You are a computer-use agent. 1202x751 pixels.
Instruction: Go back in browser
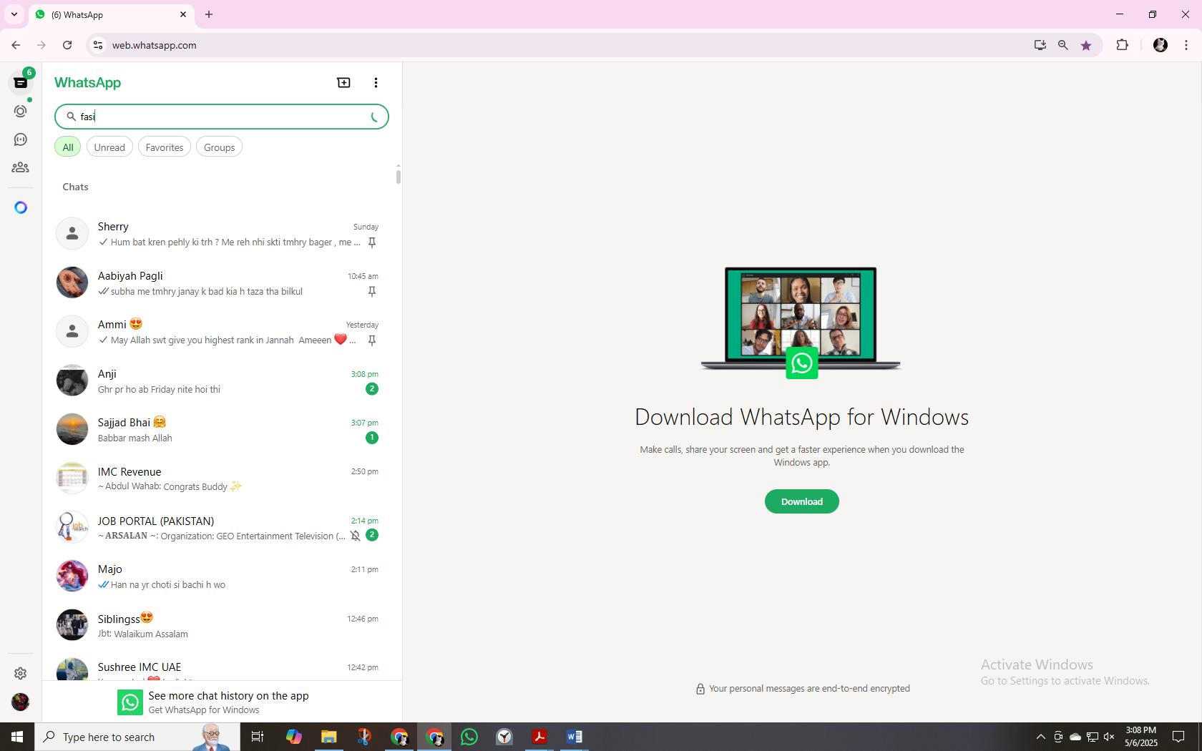click(16, 45)
